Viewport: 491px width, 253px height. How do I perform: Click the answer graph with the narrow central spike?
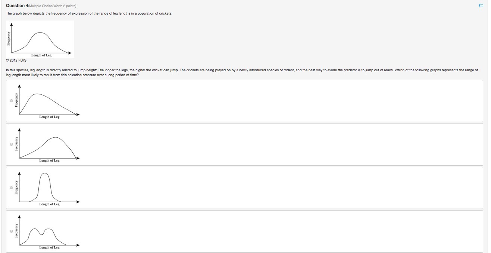pyautogui.click(x=47, y=188)
